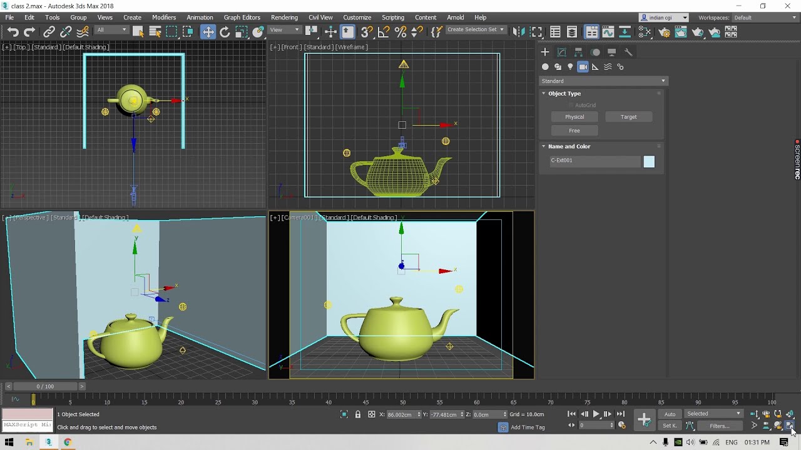The width and height of the screenshot is (801, 450).
Task: Click the Play Animation button
Action: [596, 414]
